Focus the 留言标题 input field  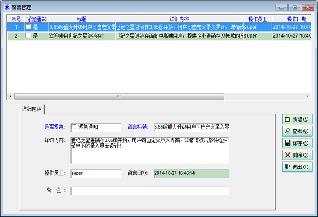[192, 128]
